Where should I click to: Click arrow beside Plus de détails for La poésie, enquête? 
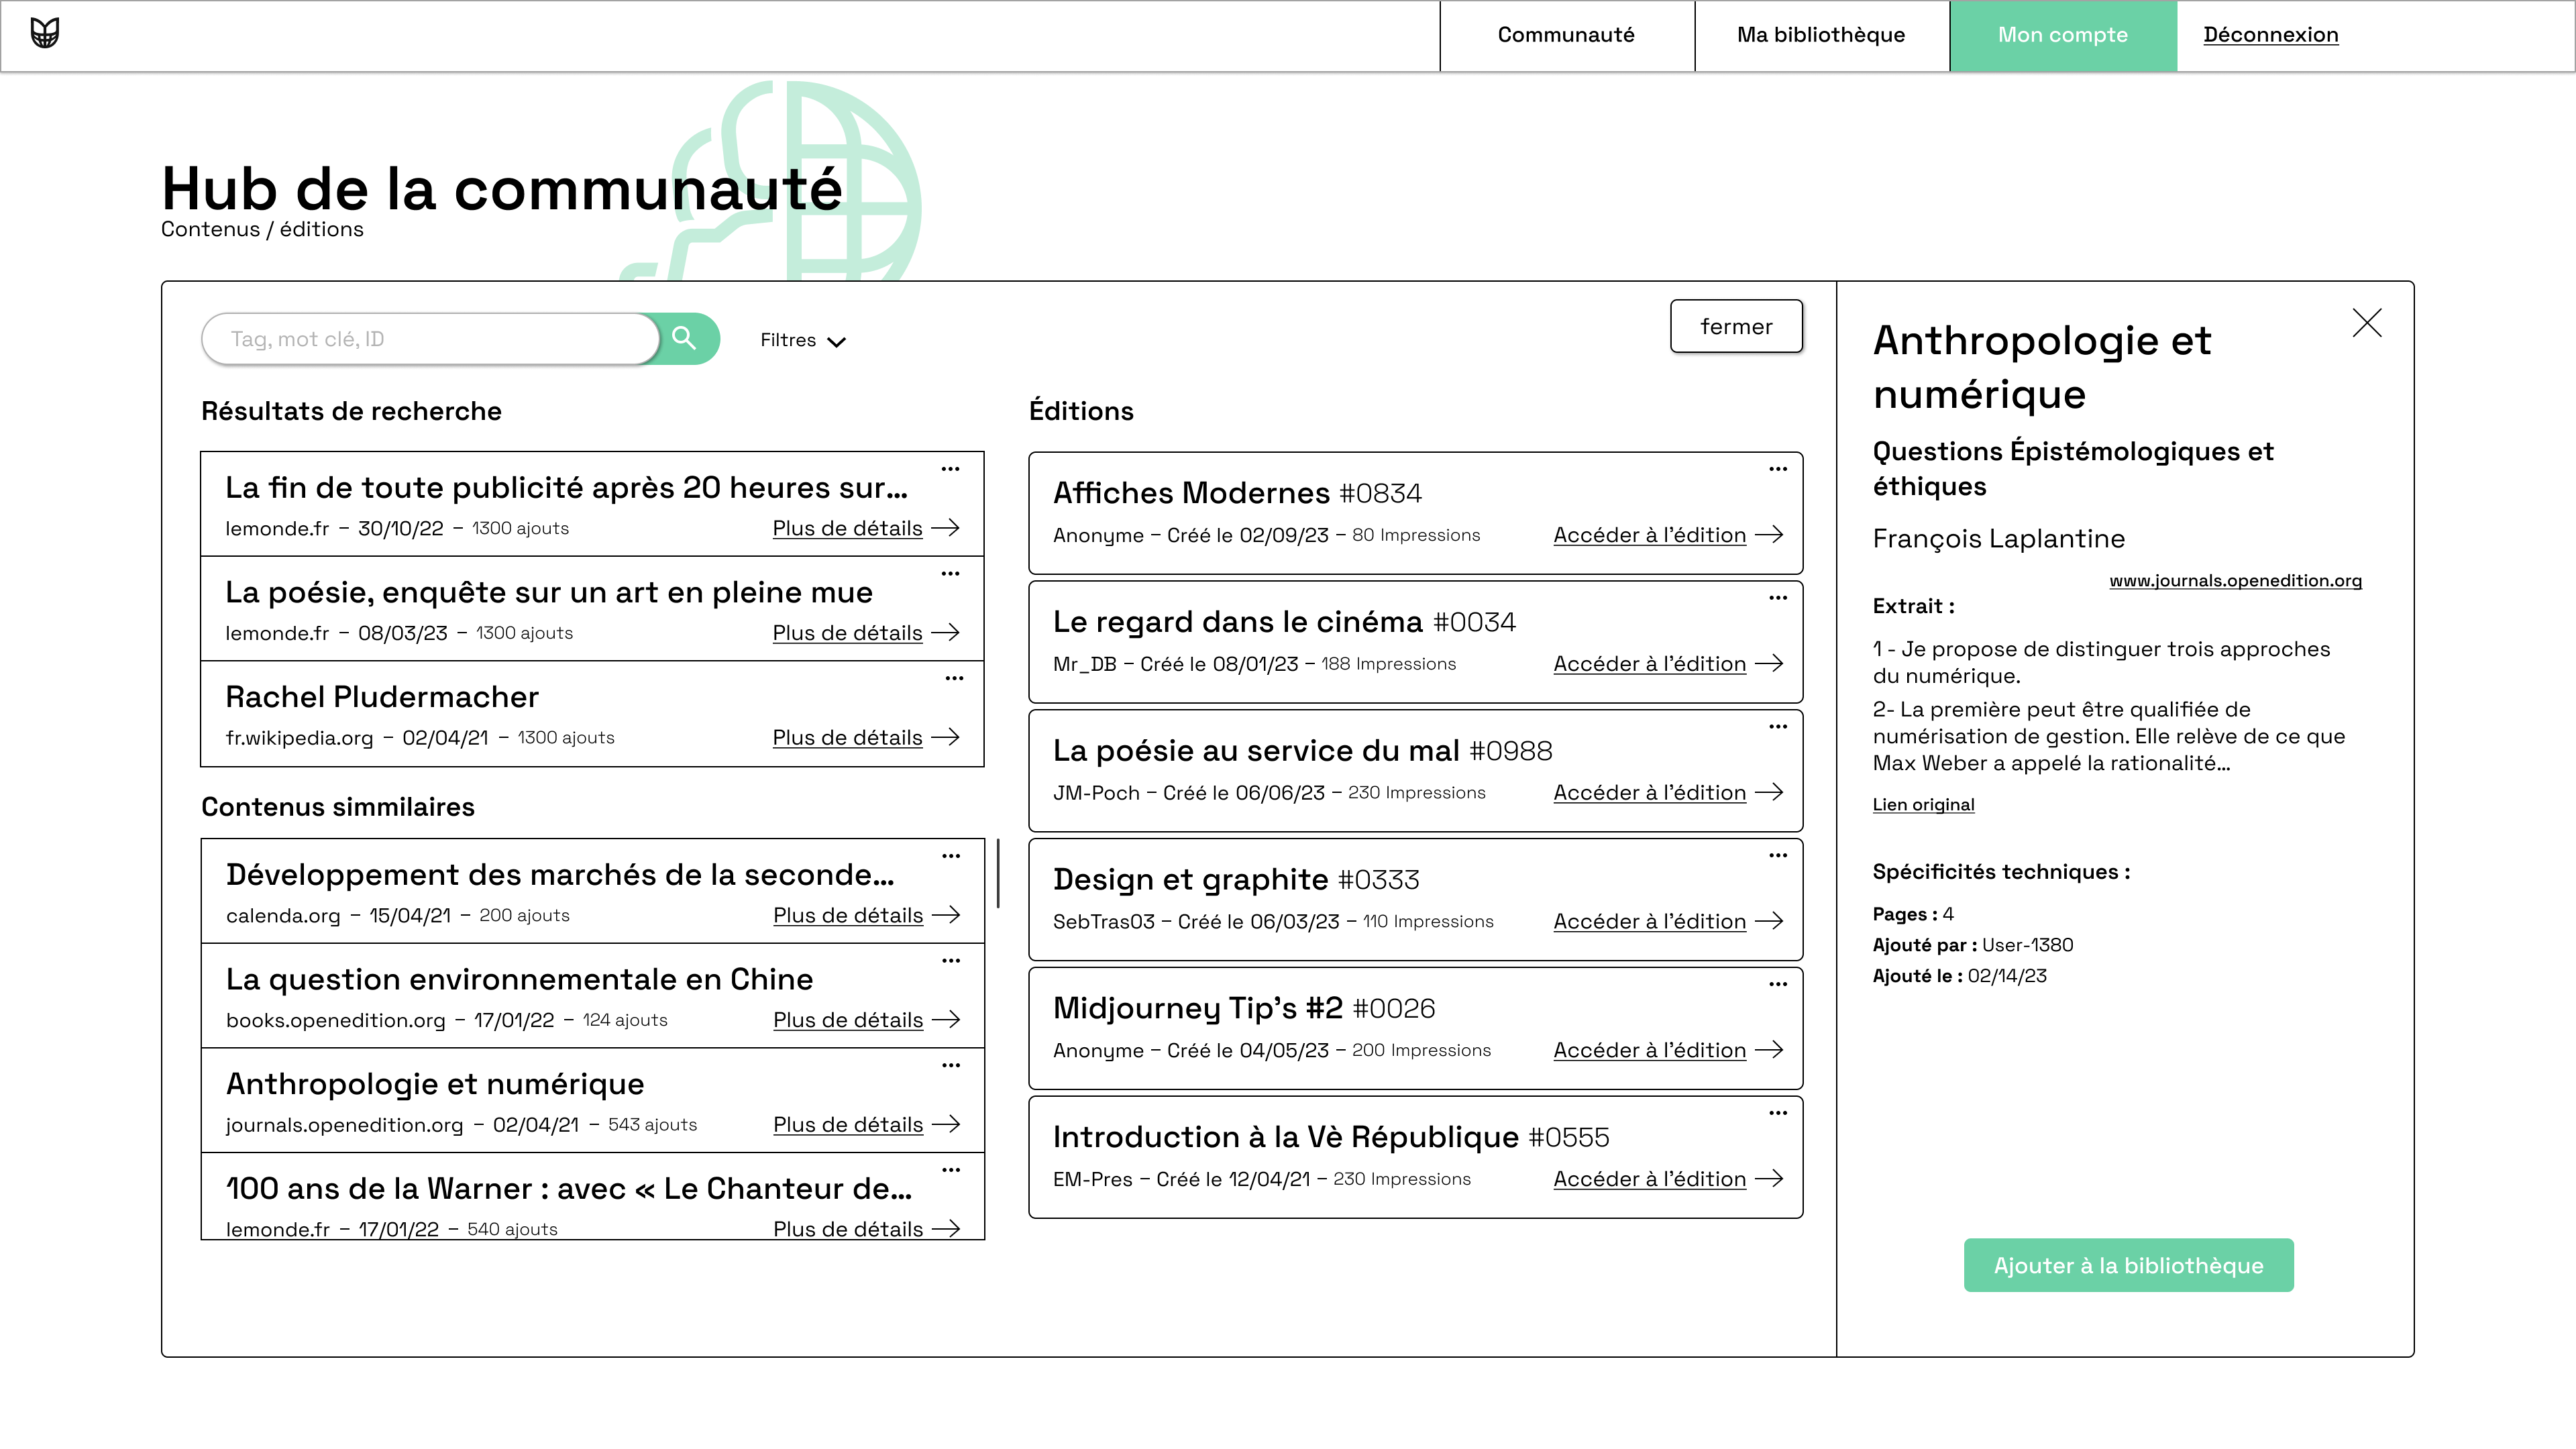click(x=945, y=632)
